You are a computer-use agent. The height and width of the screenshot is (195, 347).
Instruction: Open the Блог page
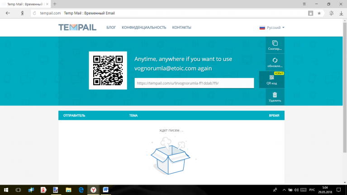[111, 28]
